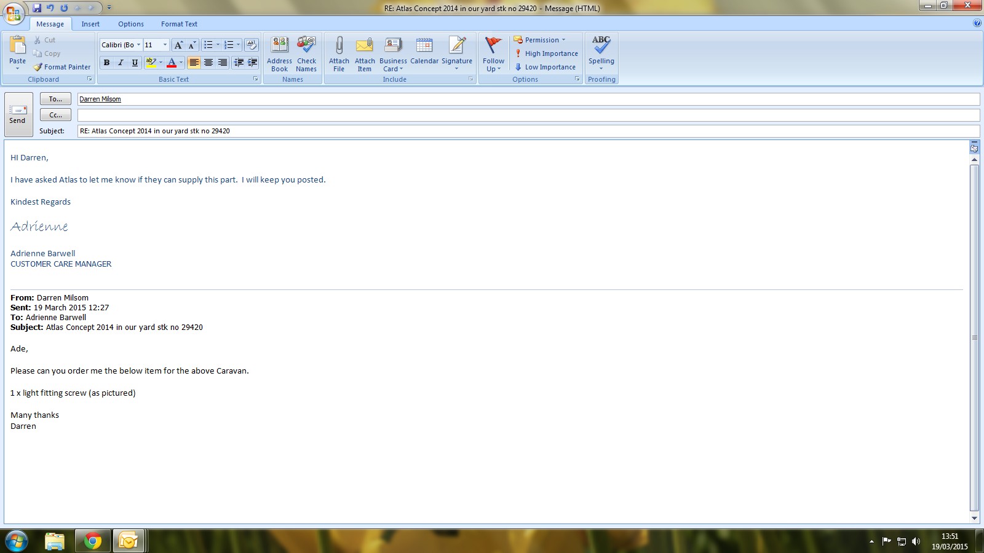Screen dimensions: 984x553
Task: Undo the last action
Action: (50, 8)
